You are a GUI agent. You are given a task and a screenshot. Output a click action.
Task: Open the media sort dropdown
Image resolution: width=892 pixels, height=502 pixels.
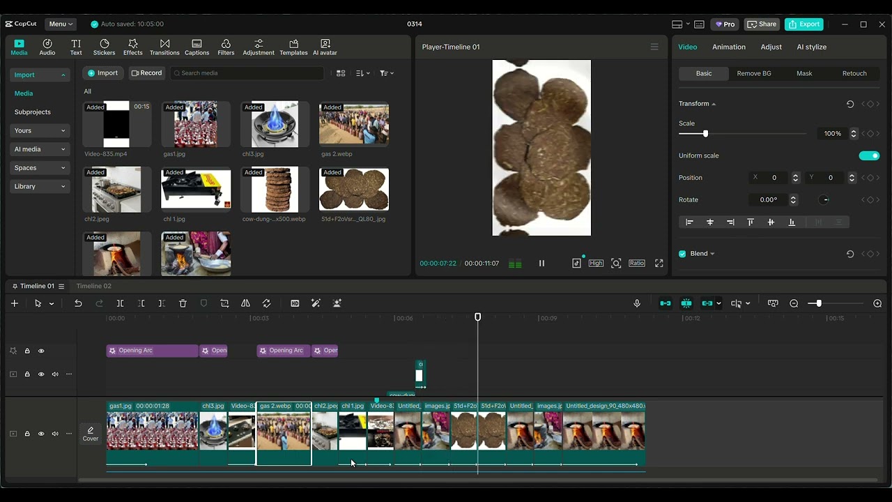coord(363,73)
